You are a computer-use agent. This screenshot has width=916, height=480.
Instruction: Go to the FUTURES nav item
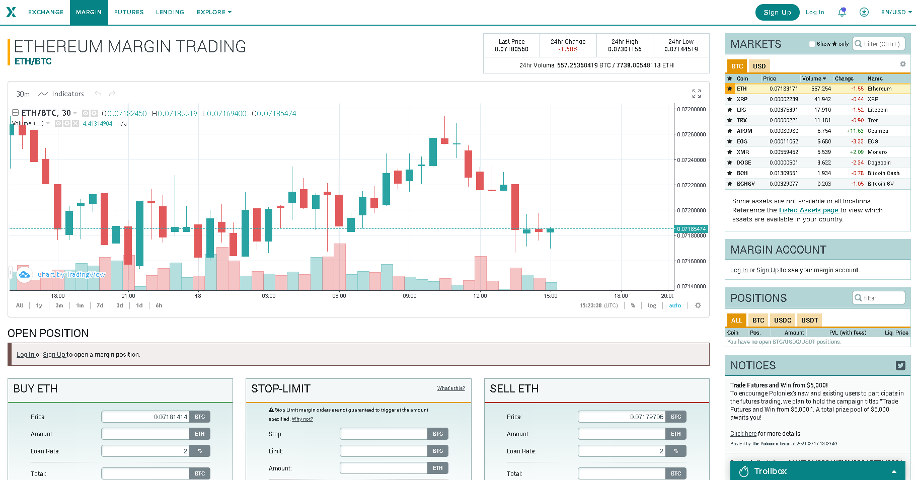tap(129, 12)
